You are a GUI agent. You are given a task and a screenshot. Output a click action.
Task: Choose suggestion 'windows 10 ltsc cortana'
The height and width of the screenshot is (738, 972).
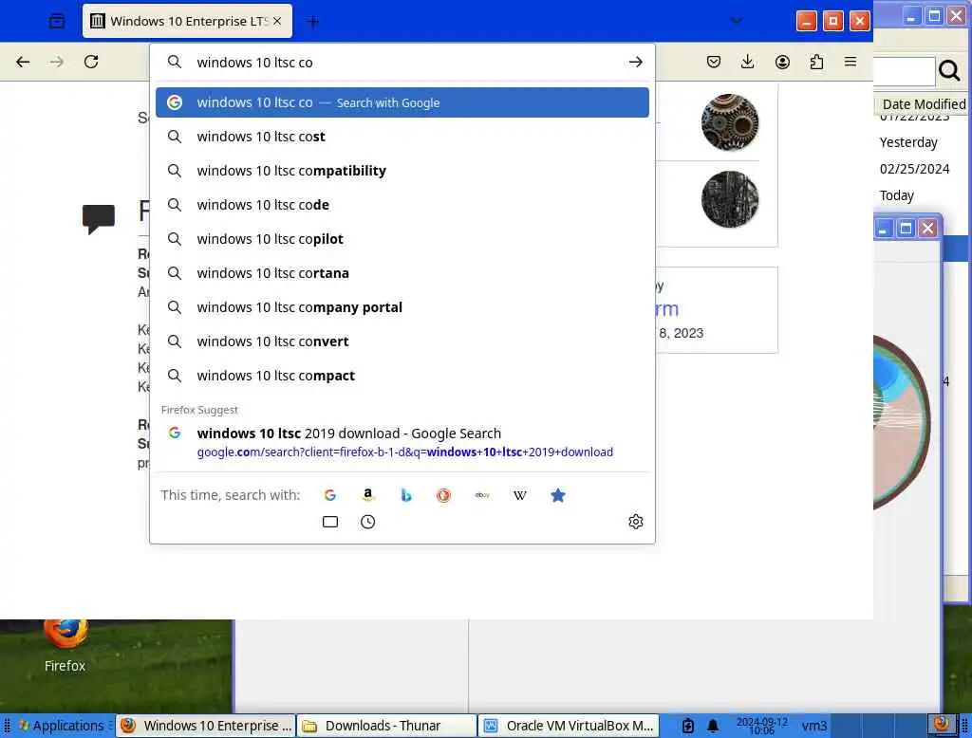click(402, 272)
